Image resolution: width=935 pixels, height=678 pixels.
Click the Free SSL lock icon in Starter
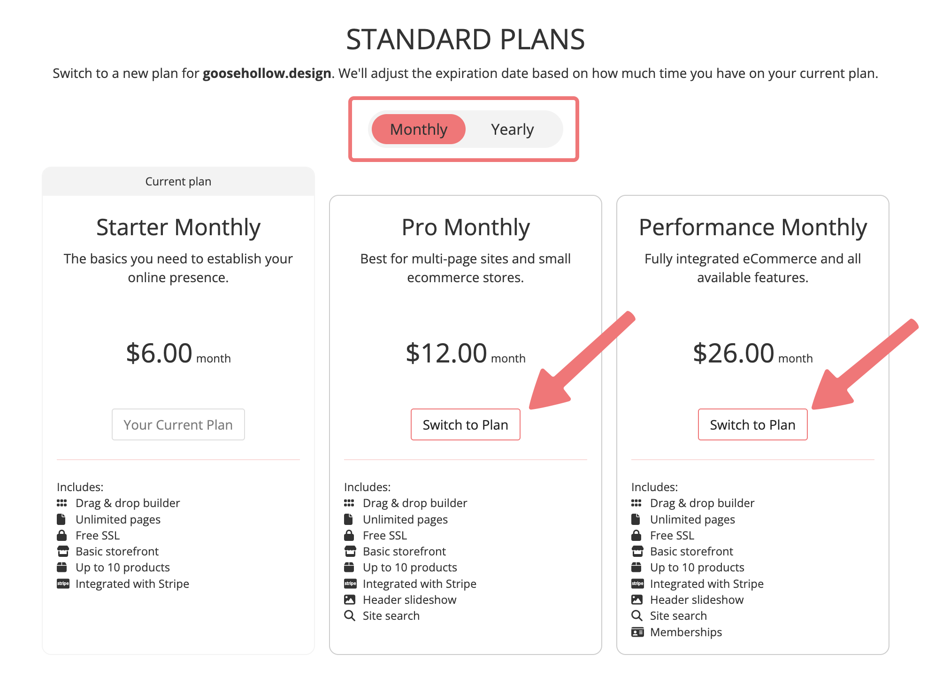61,535
